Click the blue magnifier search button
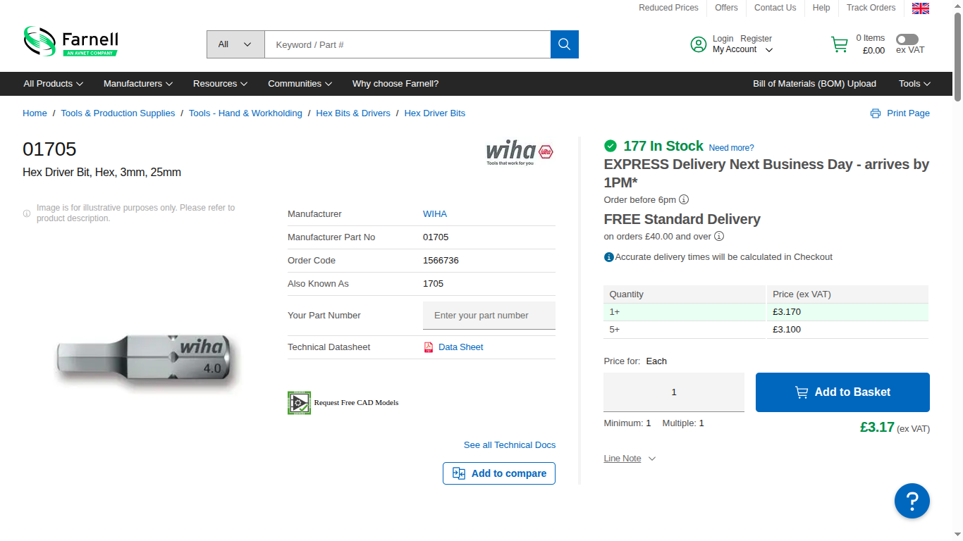 pos(564,44)
